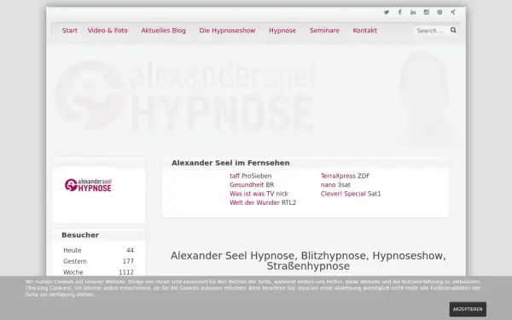Go to the Start menu item
The width and height of the screenshot is (512, 320).
coord(70,31)
